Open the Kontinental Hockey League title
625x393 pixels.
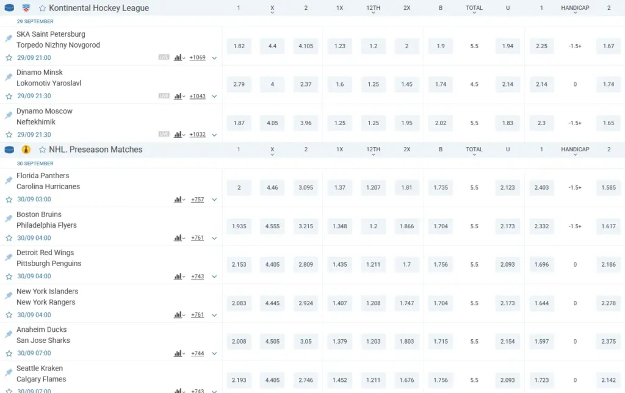[x=98, y=9]
